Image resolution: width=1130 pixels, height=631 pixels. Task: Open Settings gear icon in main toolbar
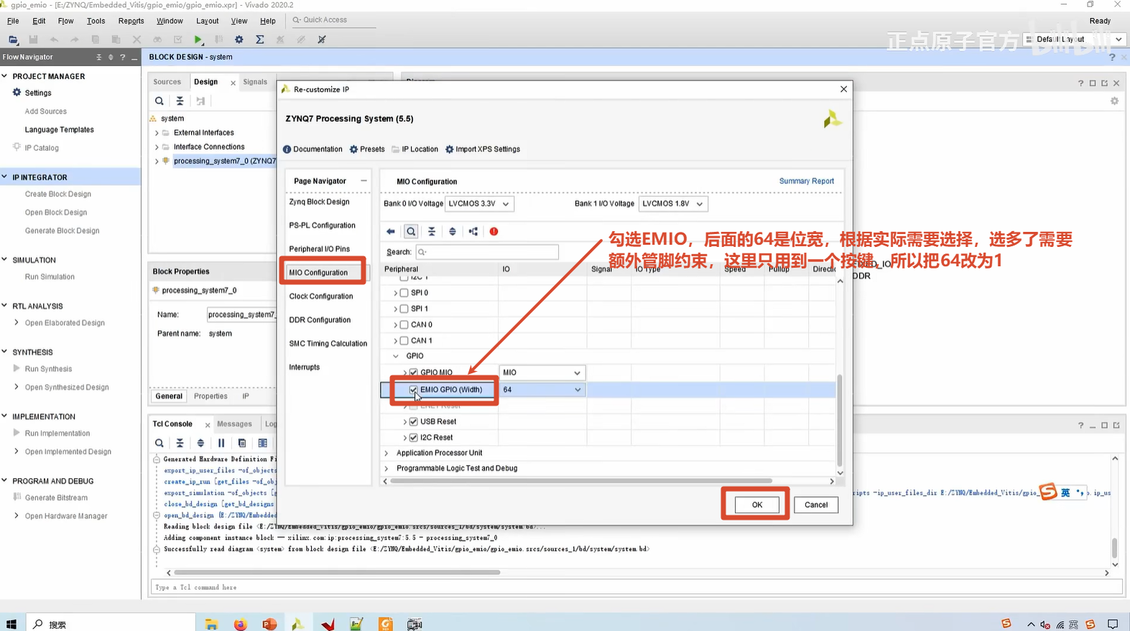click(x=239, y=39)
